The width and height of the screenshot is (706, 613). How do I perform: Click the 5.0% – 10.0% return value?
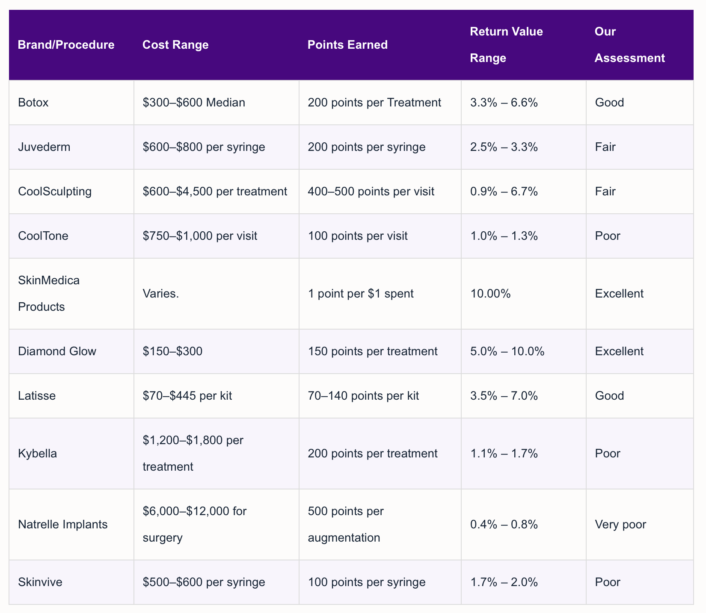coord(507,351)
